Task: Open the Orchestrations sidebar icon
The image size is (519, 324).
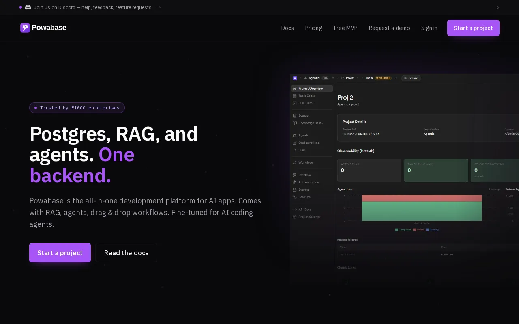Action: (x=295, y=143)
